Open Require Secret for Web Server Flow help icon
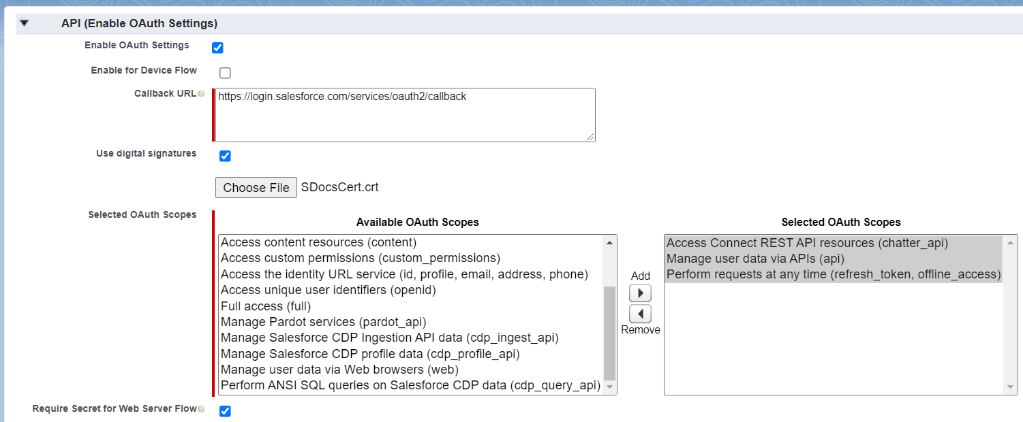The image size is (1023, 422). [x=201, y=409]
